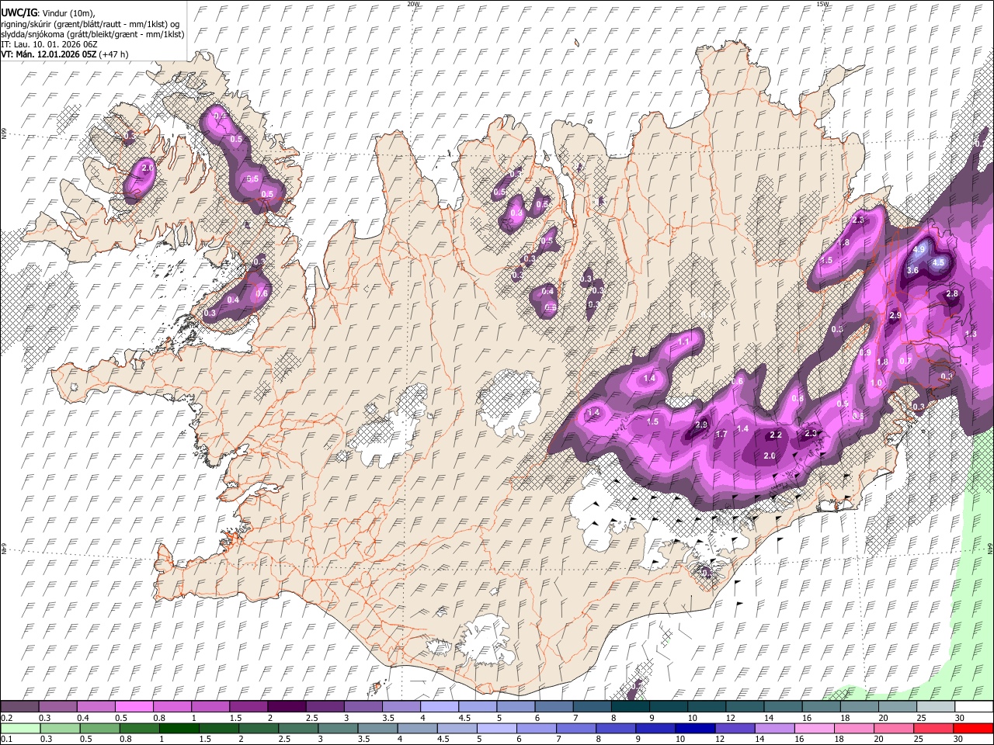The width and height of the screenshot is (994, 745).
Task: Click the initial time 'IT: Lau. 10. 01. 2026 06Z'
Action: point(49,44)
